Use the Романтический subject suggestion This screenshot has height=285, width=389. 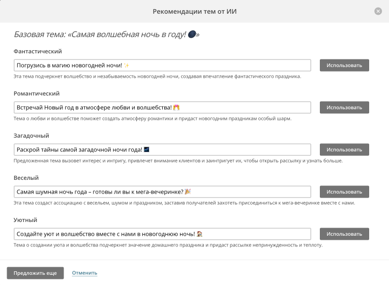[344, 107]
